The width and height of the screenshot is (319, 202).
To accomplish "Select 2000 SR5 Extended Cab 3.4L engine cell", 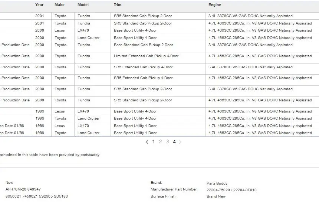I will point(250,67).
